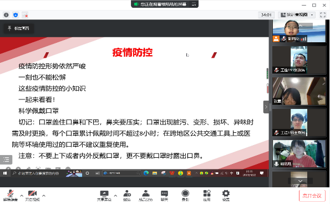Click the blue security shield icon

coord(16,15)
